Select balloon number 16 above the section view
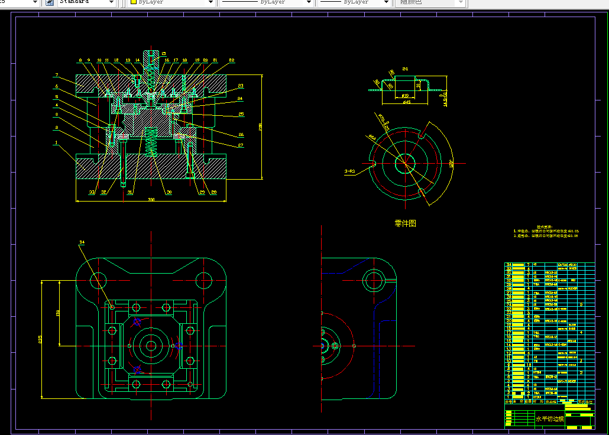The width and height of the screenshot is (609, 435). [167, 60]
